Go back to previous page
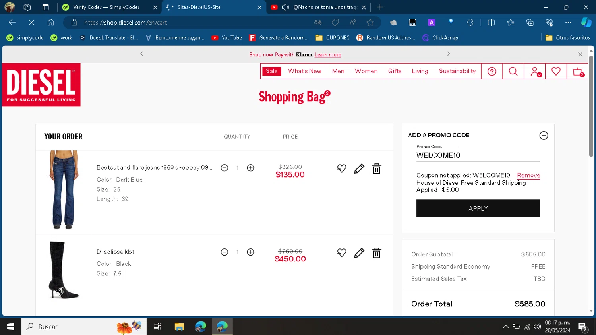The width and height of the screenshot is (596, 335). pos(12,23)
